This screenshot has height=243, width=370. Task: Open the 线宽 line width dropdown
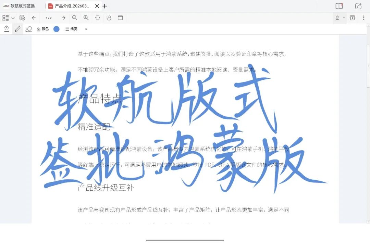click(71, 29)
